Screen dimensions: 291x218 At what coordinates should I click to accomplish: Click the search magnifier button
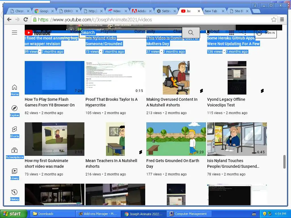(191, 33)
